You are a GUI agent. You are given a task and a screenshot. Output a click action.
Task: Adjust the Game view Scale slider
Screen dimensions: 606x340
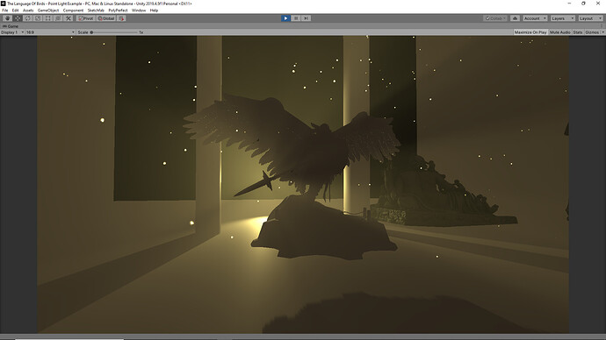click(x=114, y=32)
